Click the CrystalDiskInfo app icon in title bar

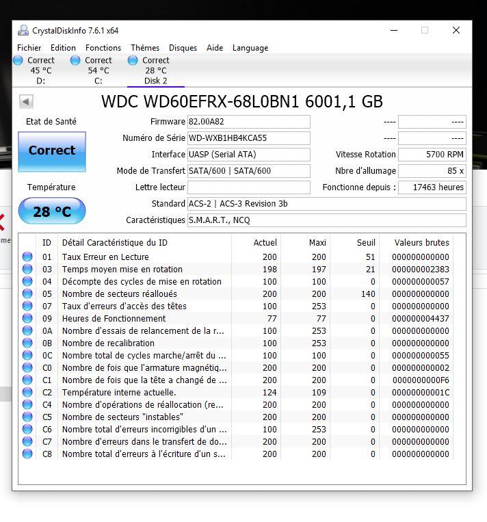click(x=23, y=30)
